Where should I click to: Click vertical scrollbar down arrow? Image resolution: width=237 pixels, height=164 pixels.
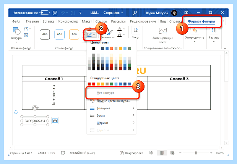[226, 143]
